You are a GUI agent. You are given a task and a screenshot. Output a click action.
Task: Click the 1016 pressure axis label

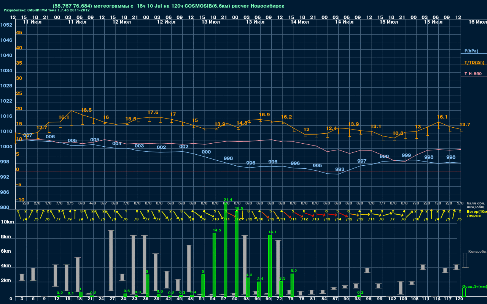tap(6, 116)
